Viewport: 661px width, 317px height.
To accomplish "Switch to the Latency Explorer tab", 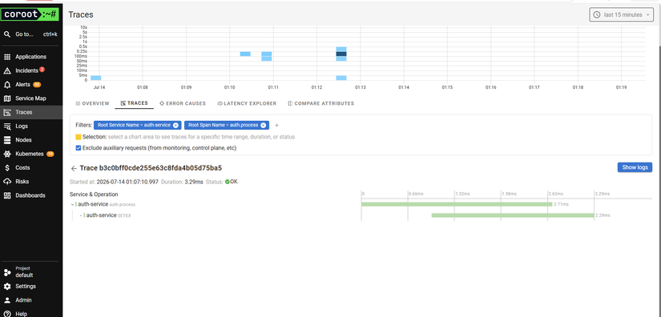I will [x=247, y=103].
